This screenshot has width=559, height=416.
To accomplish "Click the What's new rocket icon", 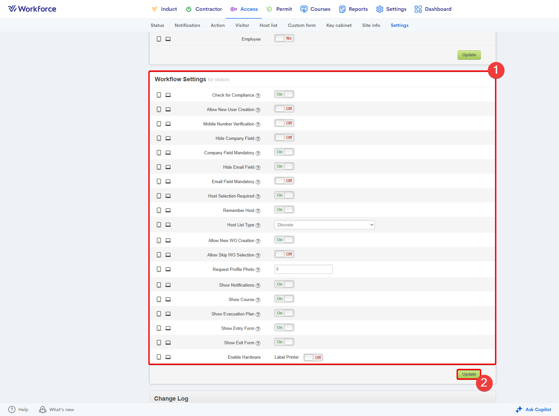I will [x=43, y=409].
